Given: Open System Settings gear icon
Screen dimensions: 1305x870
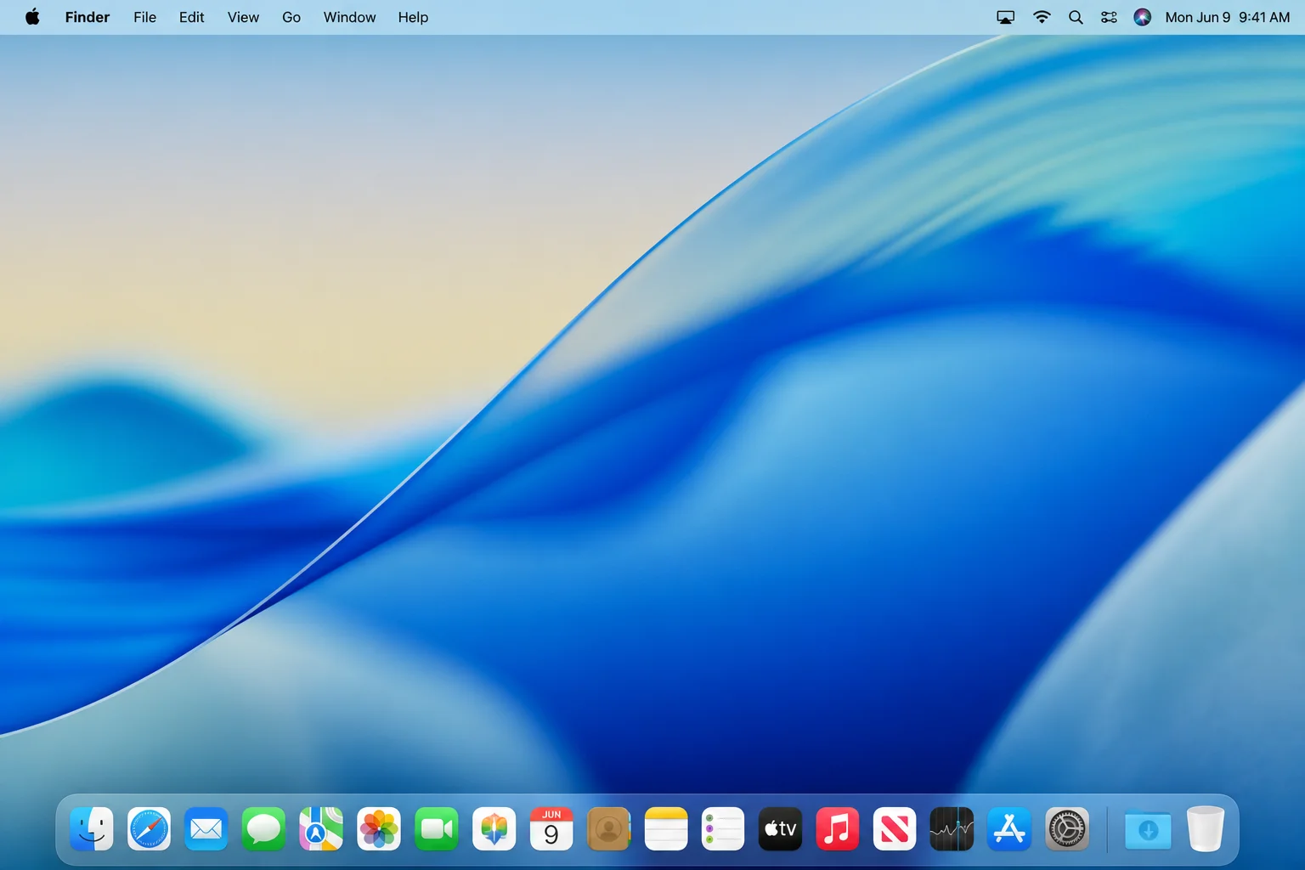Looking at the screenshot, I should tap(1067, 828).
